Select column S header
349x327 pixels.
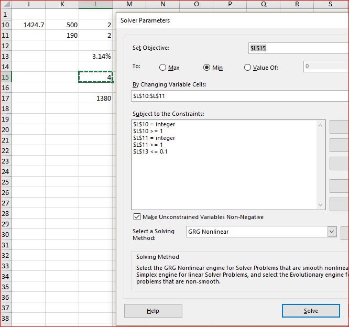330,4
